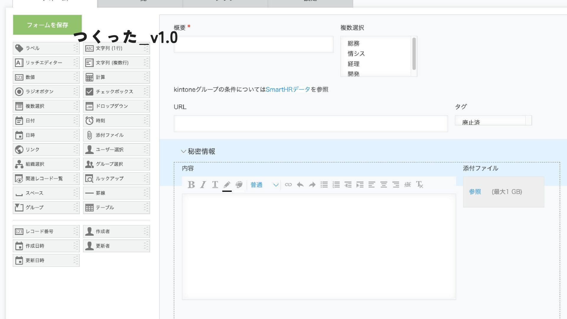The image size is (567, 319).
Task: Collapse the 秘密情報 group section
Action: [x=183, y=152]
